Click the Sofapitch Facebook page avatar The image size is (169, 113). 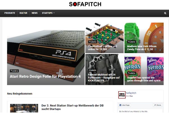tap(122, 95)
